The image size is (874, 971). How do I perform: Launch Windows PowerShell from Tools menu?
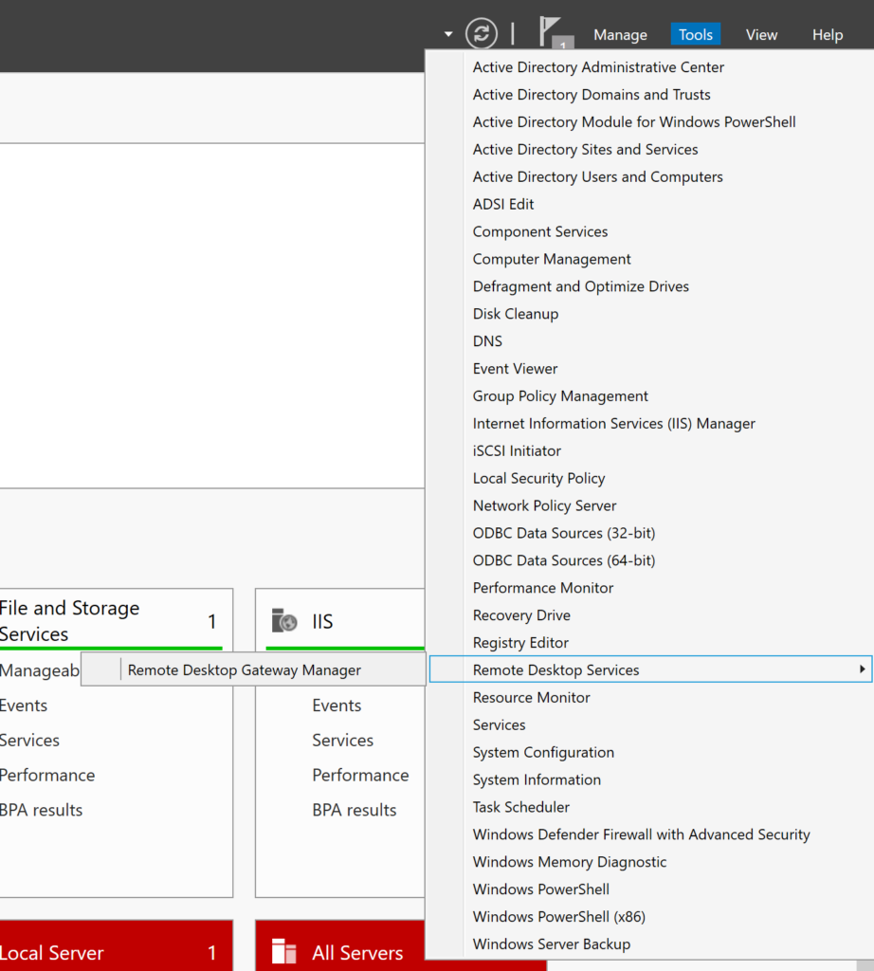(x=540, y=889)
